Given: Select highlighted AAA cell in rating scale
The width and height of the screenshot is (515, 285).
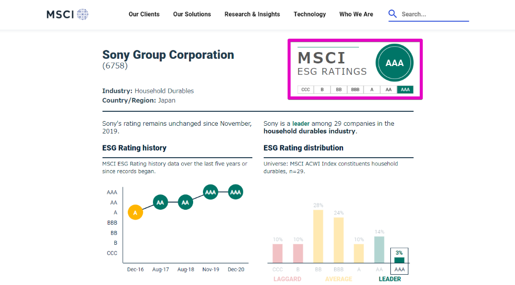Looking at the screenshot, I should tap(405, 89).
